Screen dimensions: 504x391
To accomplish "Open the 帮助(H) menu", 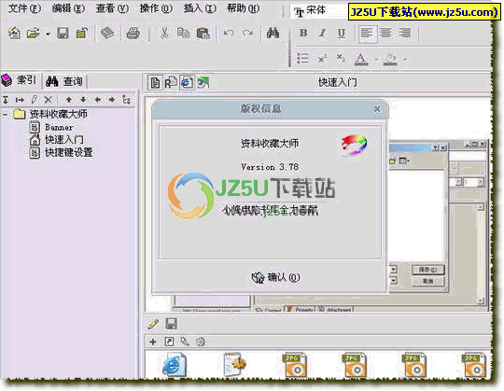I will [x=243, y=8].
